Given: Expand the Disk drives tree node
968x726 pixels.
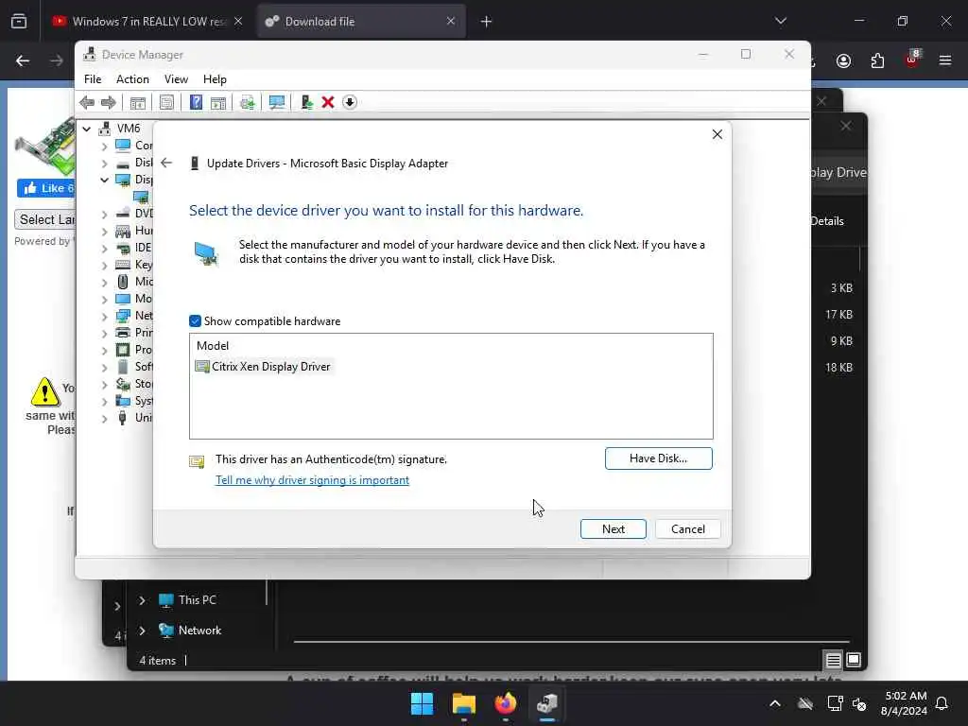Looking at the screenshot, I should (x=104, y=163).
